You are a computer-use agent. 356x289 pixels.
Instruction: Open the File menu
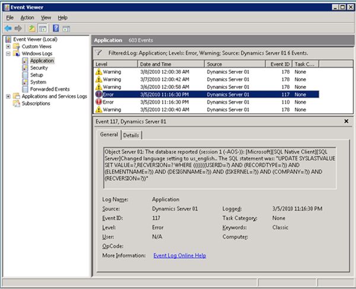(9, 18)
